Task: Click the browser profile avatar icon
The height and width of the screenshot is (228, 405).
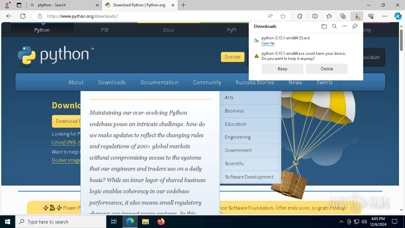Action: 7,5
